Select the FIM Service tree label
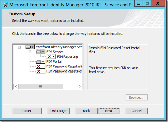Viewport: 168px width, 122px height. tap(55, 52)
